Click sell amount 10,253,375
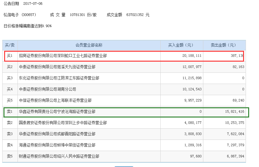 click(234, 123)
